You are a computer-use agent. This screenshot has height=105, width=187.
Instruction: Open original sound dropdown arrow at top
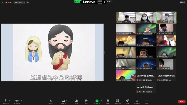[x=24, y=2]
